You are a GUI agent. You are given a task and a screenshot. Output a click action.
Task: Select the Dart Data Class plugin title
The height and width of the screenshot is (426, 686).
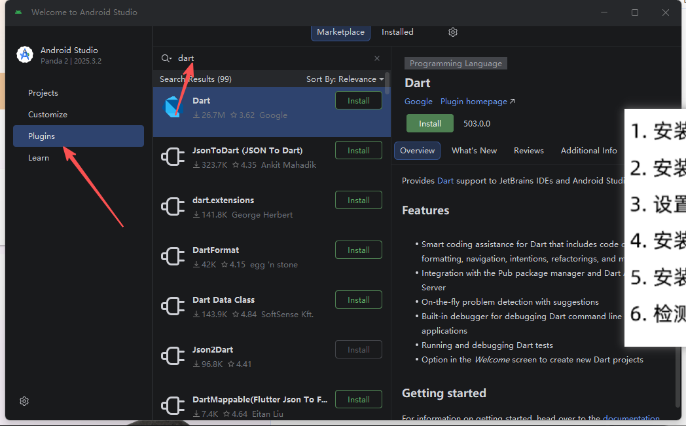(x=224, y=300)
